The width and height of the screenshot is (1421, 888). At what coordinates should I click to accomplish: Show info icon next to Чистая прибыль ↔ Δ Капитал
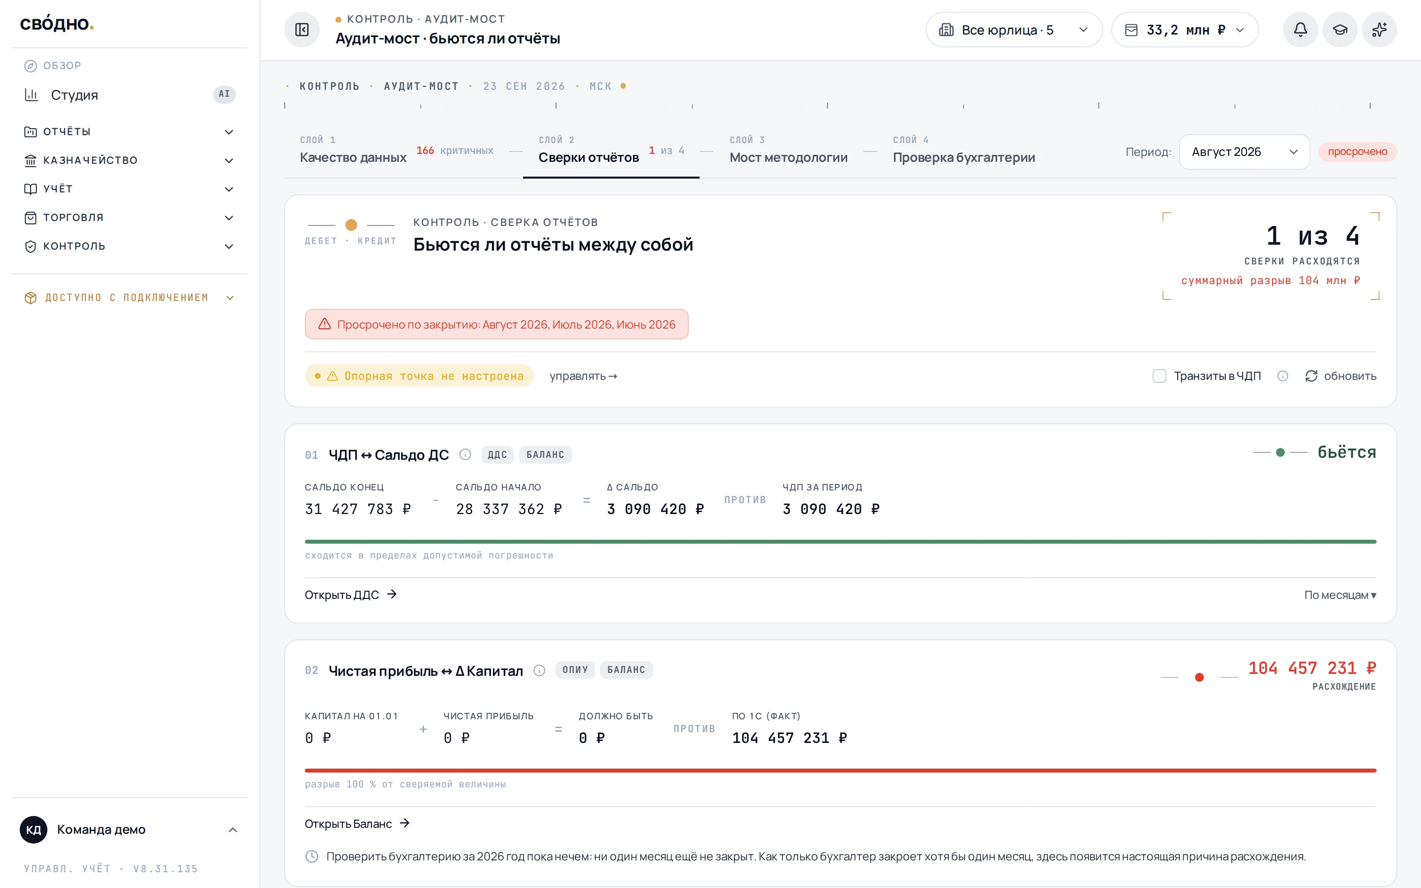[x=539, y=670]
